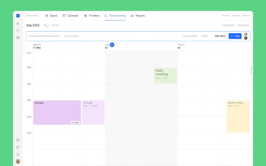Click the time entry description field
Screen dimensions: 266x166
coord(44,36)
